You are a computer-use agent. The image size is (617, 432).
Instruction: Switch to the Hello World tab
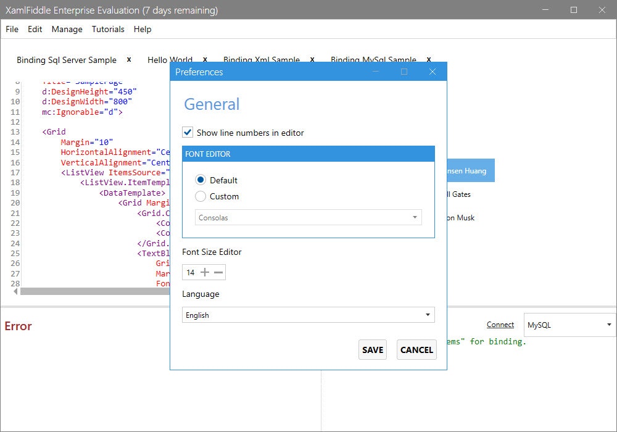pos(170,60)
